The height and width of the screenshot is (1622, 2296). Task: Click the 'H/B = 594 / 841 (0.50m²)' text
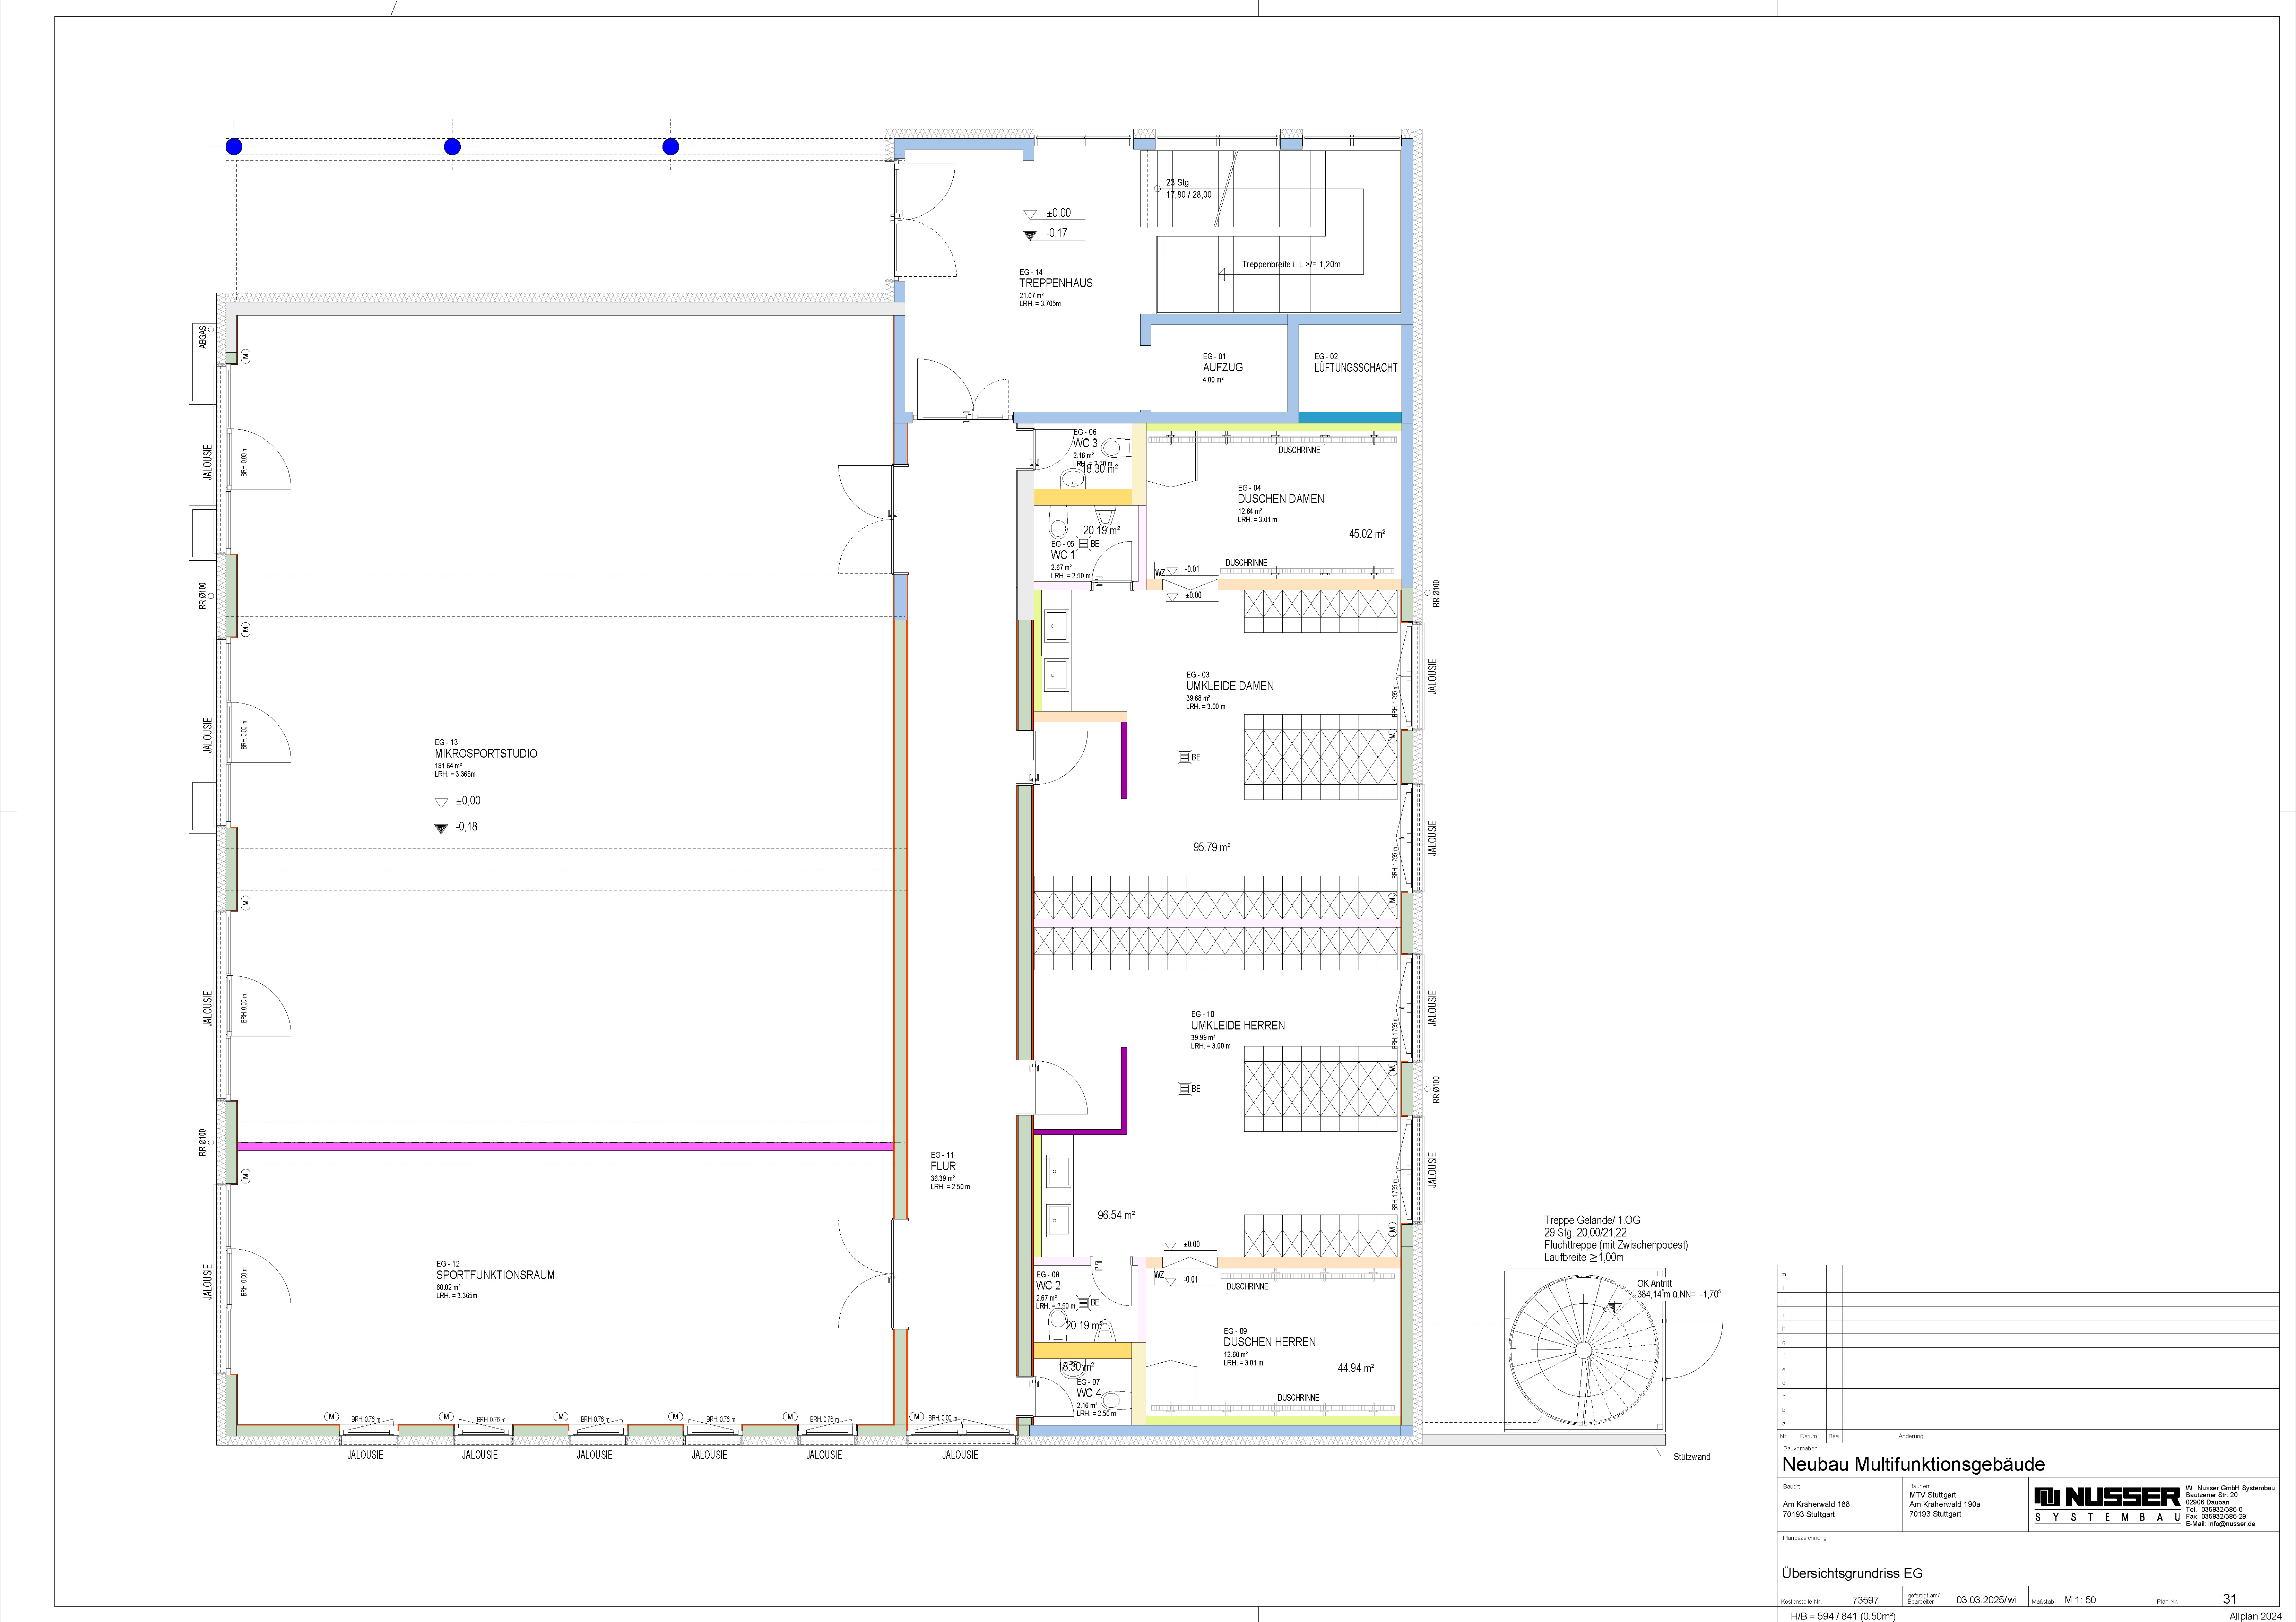point(1843,1616)
